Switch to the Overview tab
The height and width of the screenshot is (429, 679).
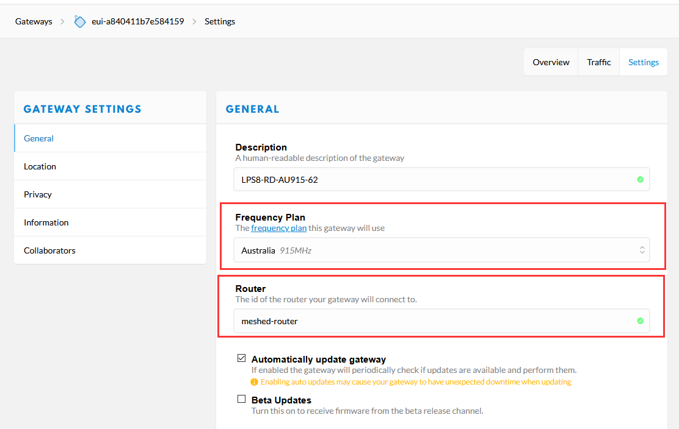[x=551, y=62]
